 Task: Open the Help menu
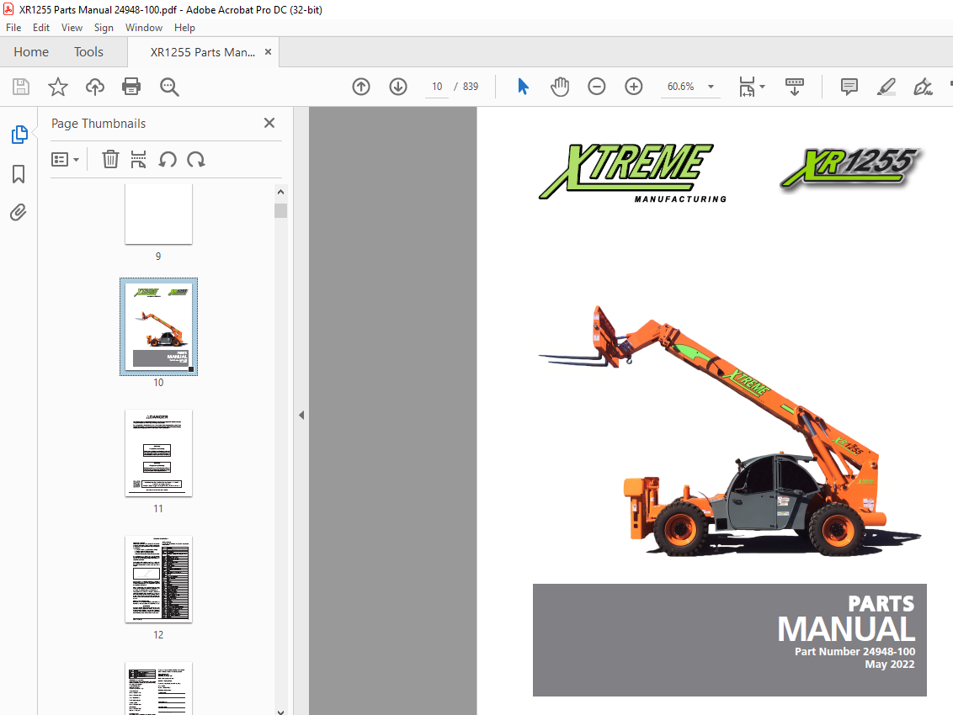pyautogui.click(x=184, y=28)
